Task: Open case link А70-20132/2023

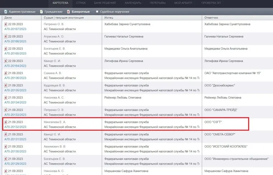Action: point(15,127)
